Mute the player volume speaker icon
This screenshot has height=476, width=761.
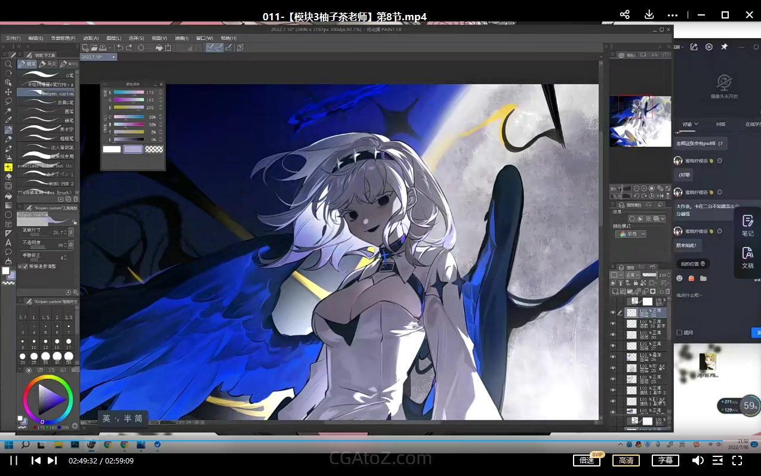(x=697, y=460)
